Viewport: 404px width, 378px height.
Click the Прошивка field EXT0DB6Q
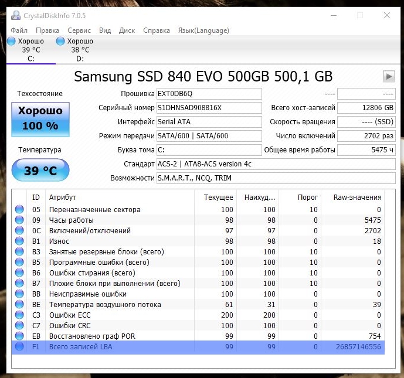point(209,94)
